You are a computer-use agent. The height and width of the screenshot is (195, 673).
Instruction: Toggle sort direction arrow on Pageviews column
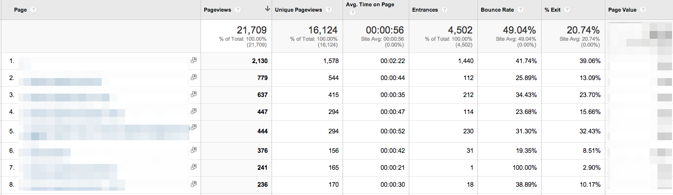[x=267, y=9]
